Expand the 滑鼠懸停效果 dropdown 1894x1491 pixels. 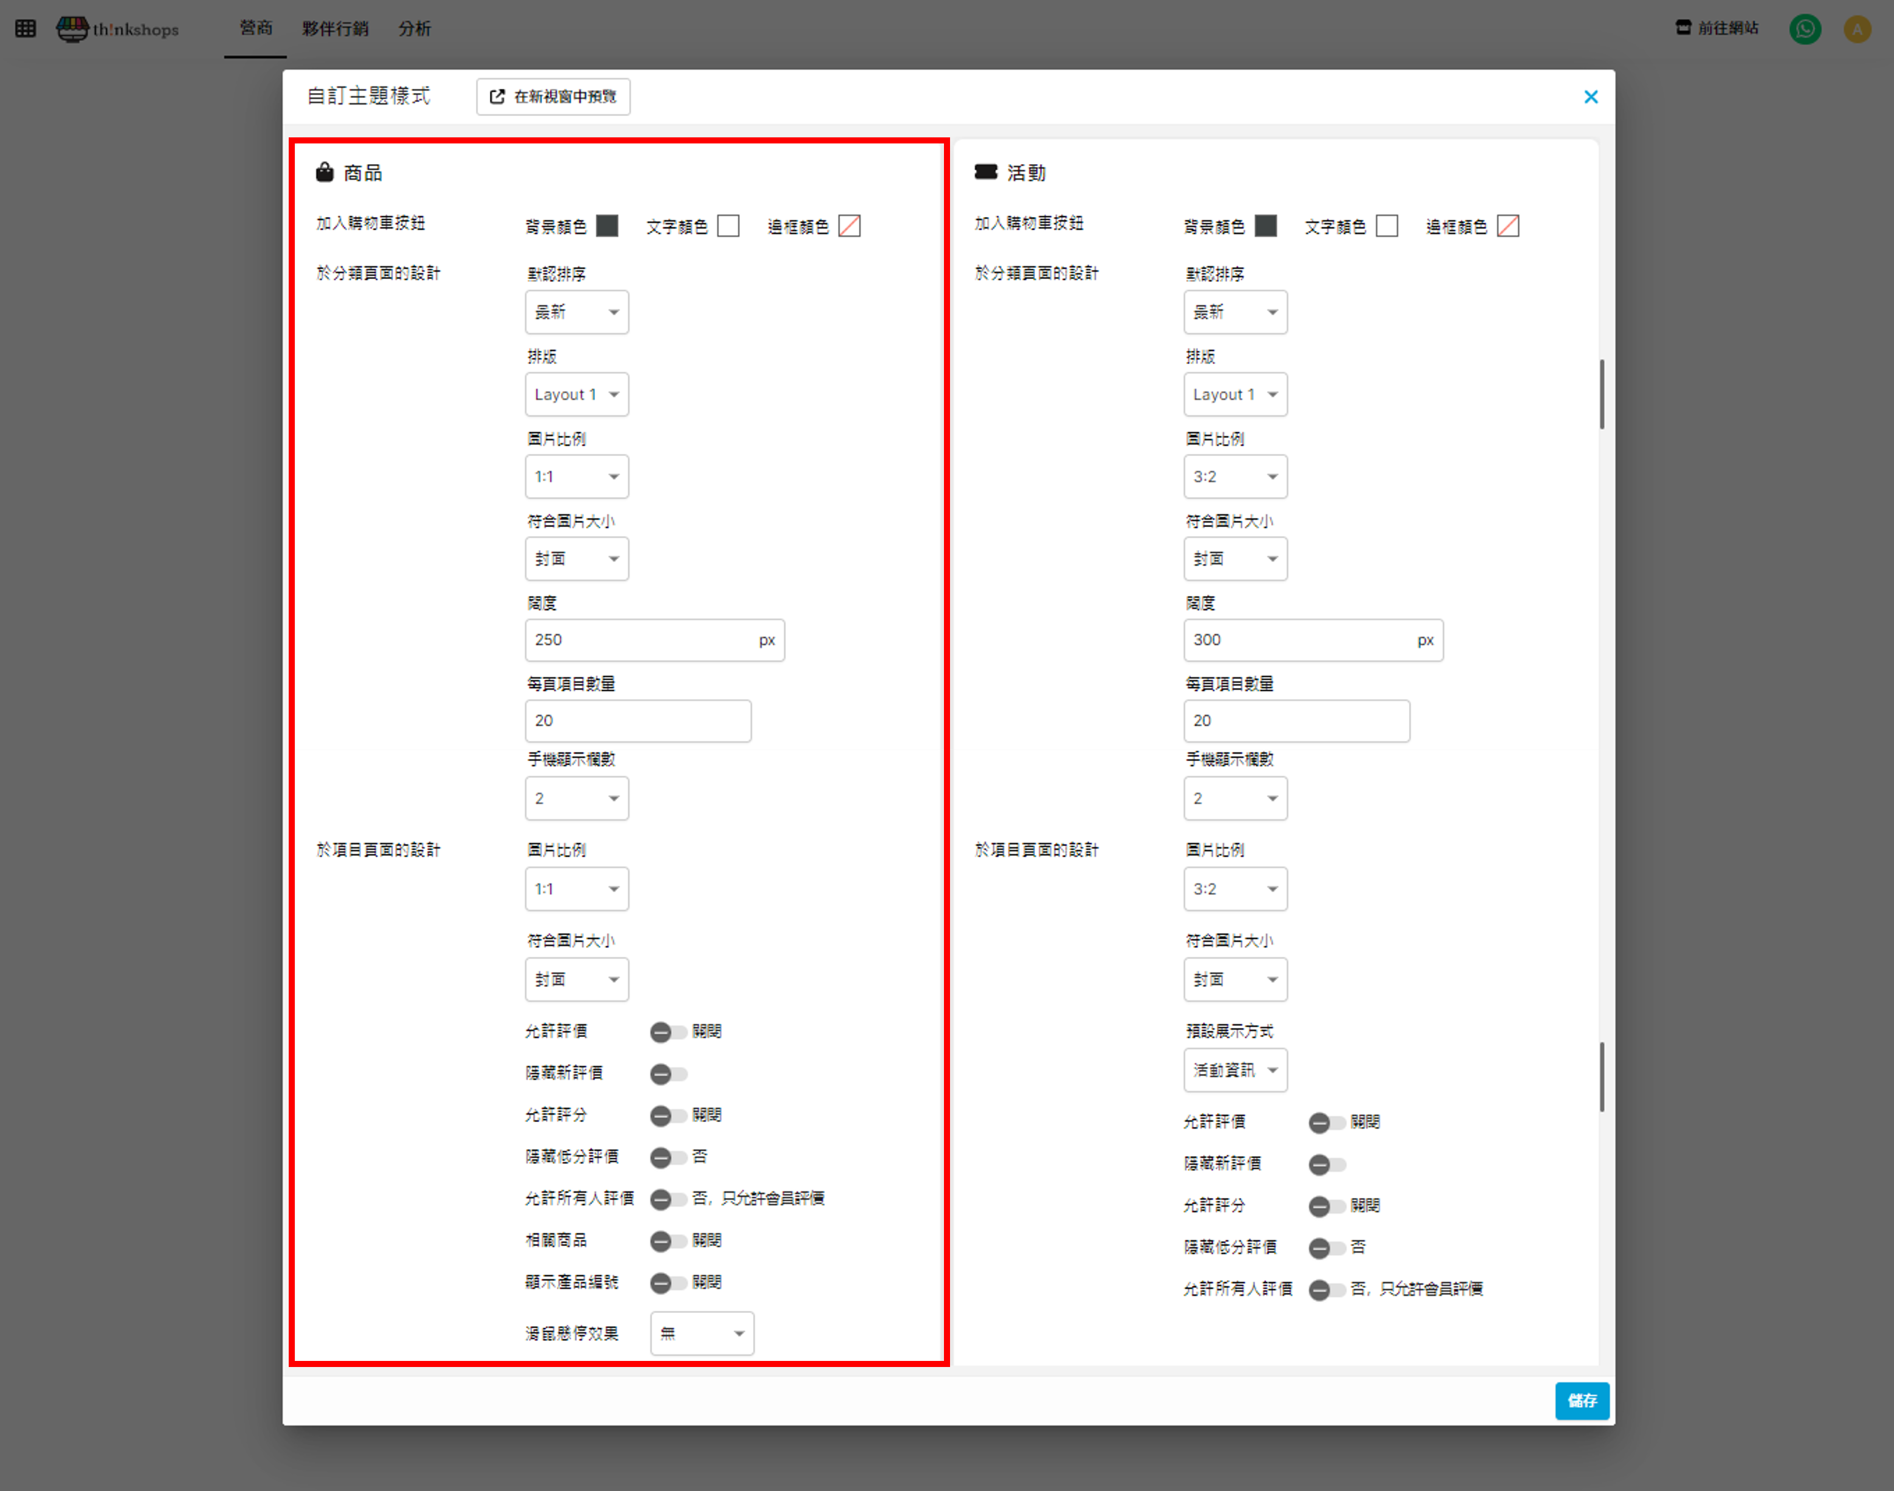(x=701, y=1333)
